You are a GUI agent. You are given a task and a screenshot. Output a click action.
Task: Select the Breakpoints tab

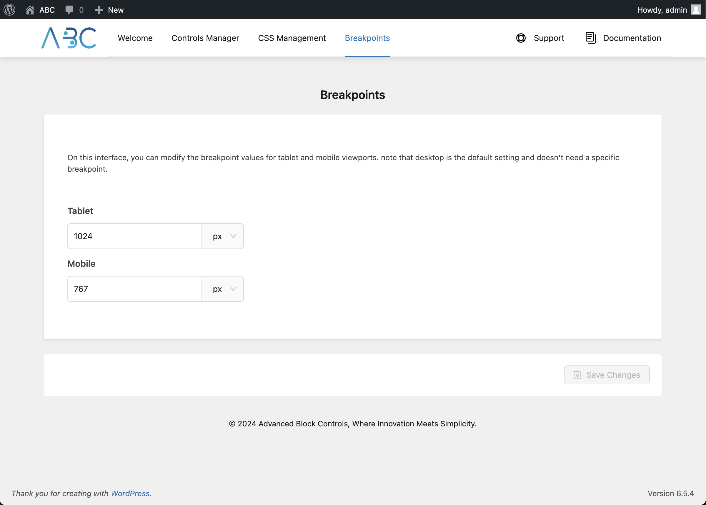pyautogui.click(x=367, y=38)
